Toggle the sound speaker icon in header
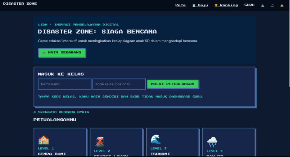Viewport: 290px width, 157px height. click(263, 5)
